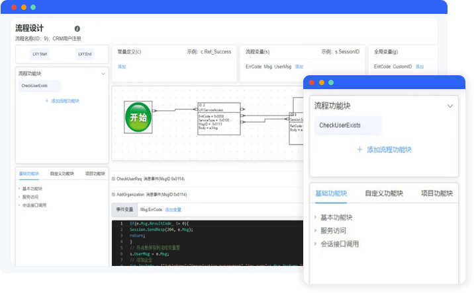Expand 服务访问 tree item in front window
Image resolution: width=474 pixels, height=293 pixels.
point(316,230)
